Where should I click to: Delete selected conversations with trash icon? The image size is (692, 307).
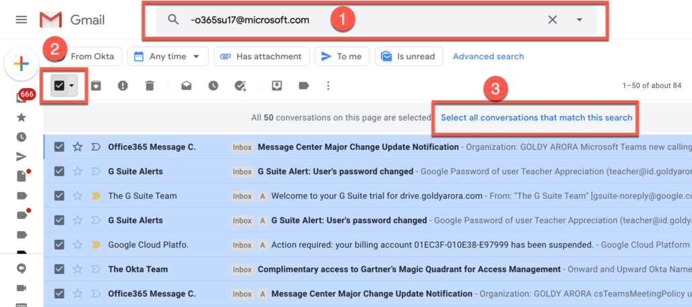coord(150,85)
